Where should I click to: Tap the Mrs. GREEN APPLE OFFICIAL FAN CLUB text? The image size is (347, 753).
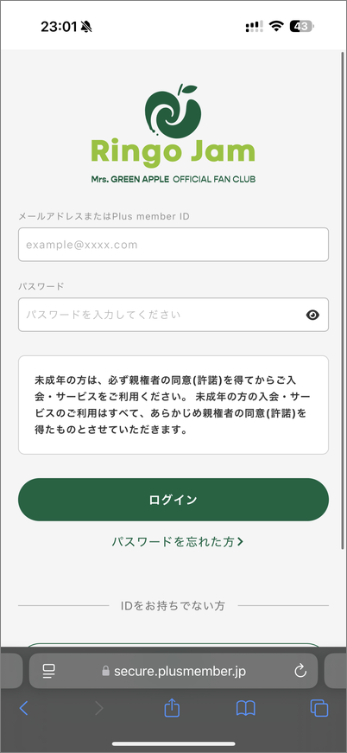point(173,179)
